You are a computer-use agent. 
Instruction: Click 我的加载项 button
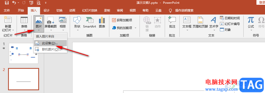pyautogui.click(x=122, y=28)
